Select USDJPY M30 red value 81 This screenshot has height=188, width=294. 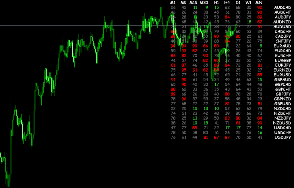[x=206, y=137]
